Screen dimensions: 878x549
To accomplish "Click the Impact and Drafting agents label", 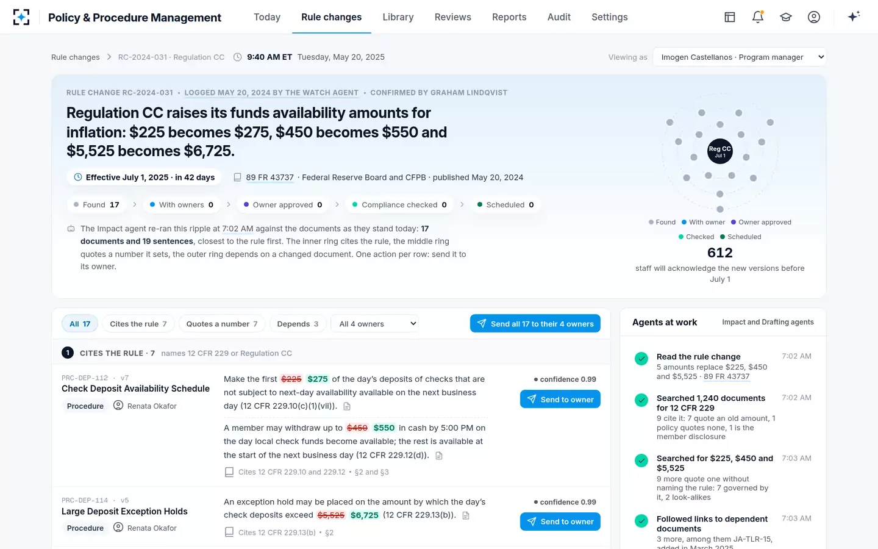I will pyautogui.click(x=768, y=322).
